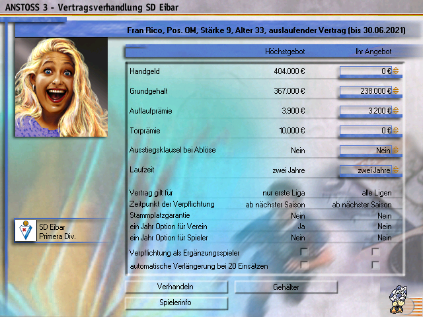Toggle the Ausstiegsklausel spinner arrows
The width and height of the screenshot is (423, 317).
pos(396,150)
